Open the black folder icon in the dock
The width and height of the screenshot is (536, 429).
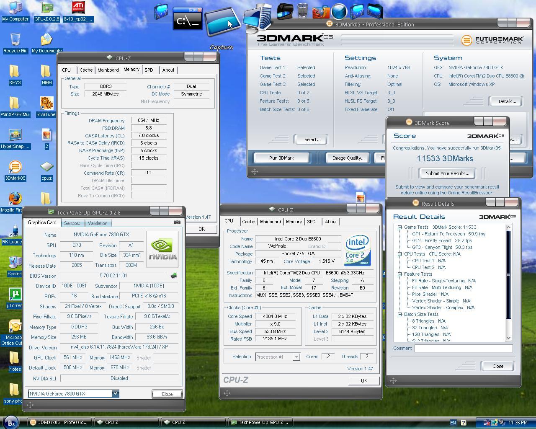[284, 11]
